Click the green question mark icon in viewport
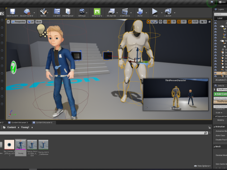Image resolution: width=227 pixels, height=170 pixels. pos(14,68)
